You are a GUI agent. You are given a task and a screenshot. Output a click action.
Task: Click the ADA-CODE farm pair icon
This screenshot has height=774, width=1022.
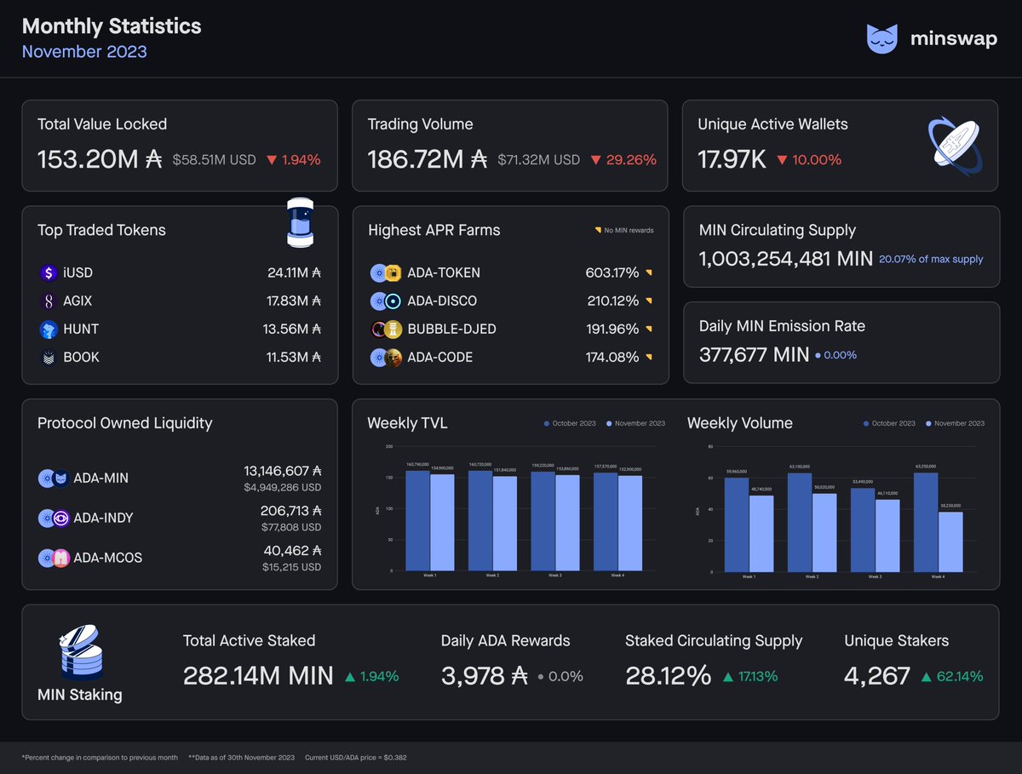click(386, 358)
